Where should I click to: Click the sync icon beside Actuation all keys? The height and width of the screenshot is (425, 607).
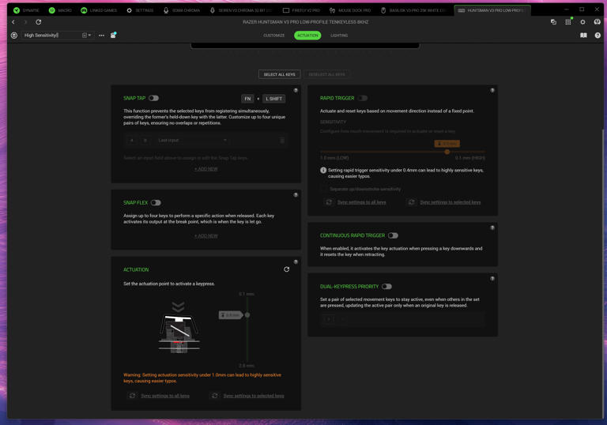[x=133, y=396]
